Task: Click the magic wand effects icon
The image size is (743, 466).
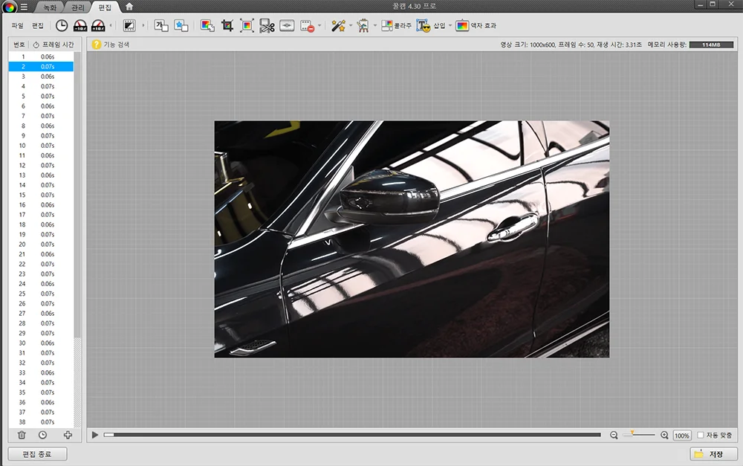Action: point(338,26)
